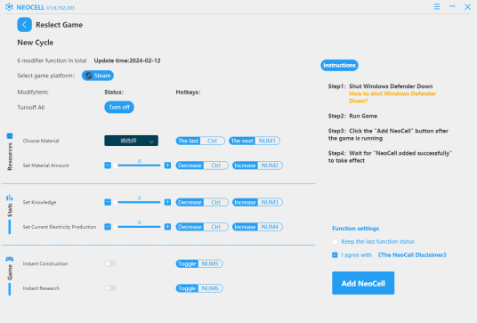Viewport: 477px width, 323px height.
Task: Check Keep the last function status
Action: 335,241
